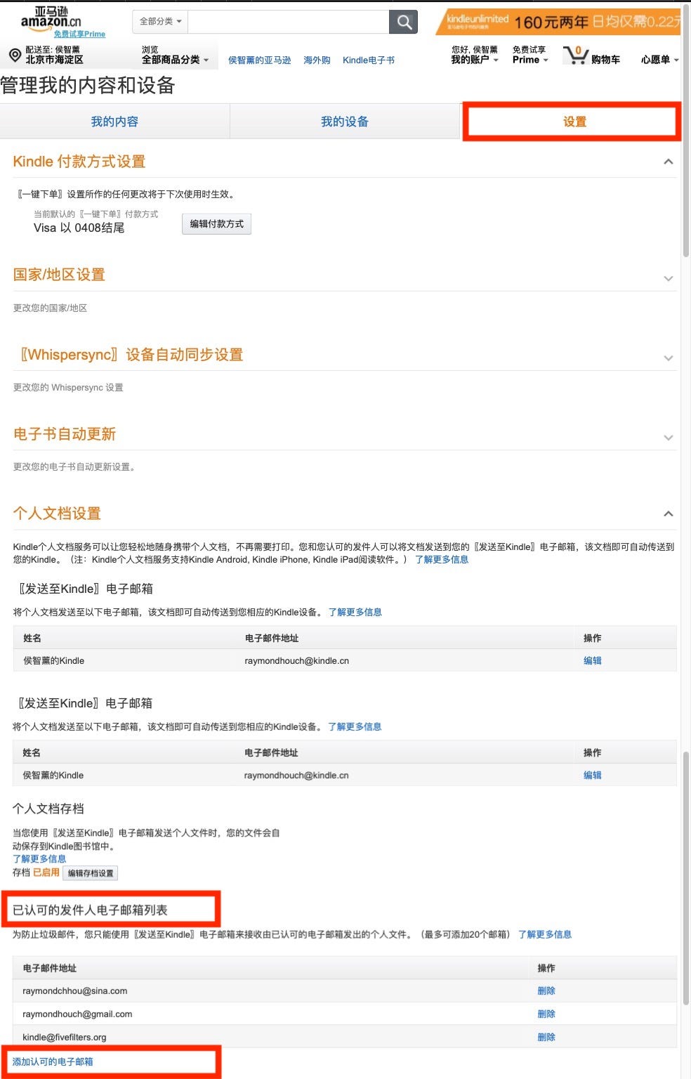Image resolution: width=691 pixels, height=1079 pixels.
Task: Open the 全部分类 search category dropdown
Action: (x=160, y=22)
